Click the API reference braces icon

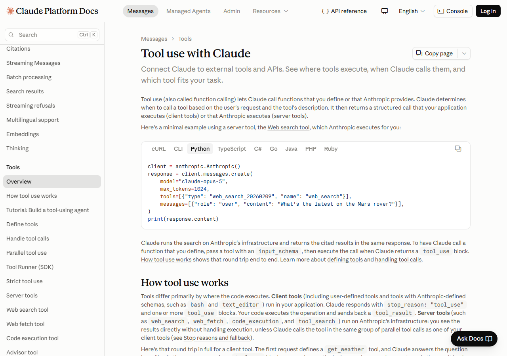[325, 11]
